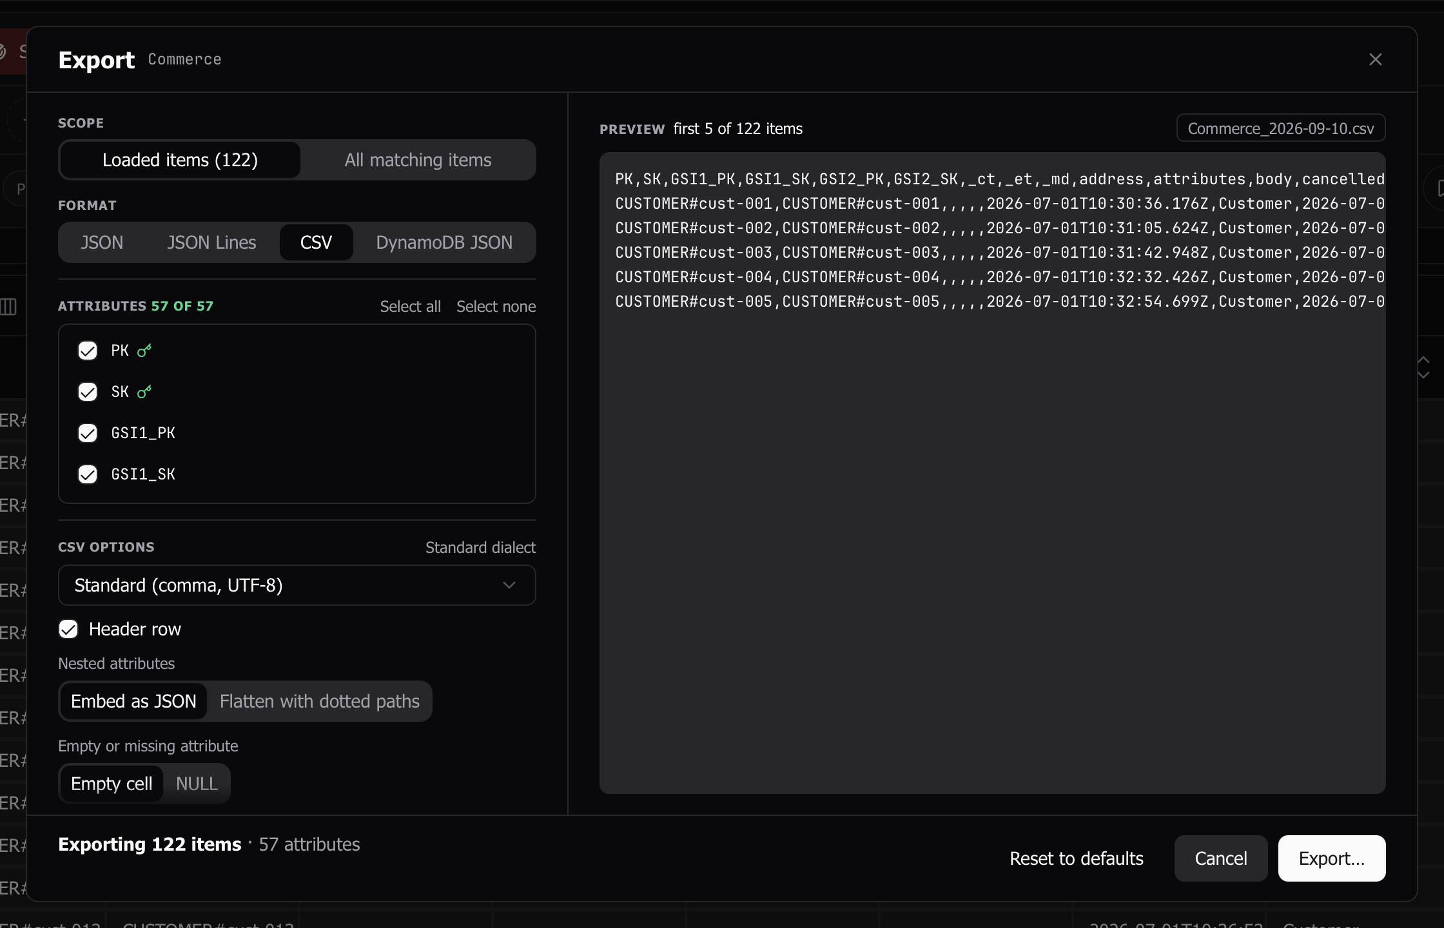Toggle the GSI1_PK attribute checkbox
Viewport: 1444px width, 928px height.
88,433
